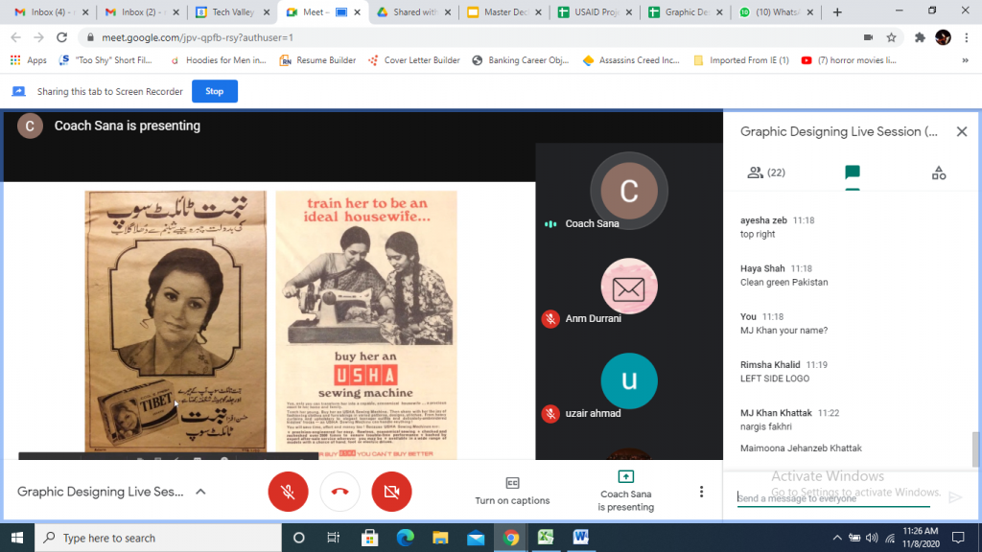Unmute the microphone with the red mic button
This screenshot has height=552, width=982.
point(288,492)
